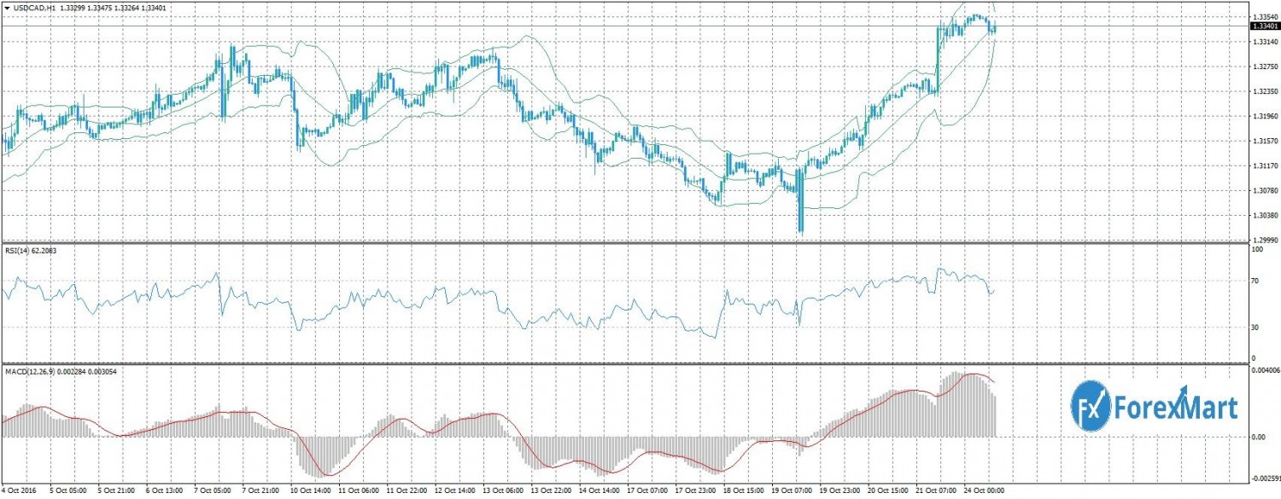Click the RSI scale 70 level label

[1256, 280]
